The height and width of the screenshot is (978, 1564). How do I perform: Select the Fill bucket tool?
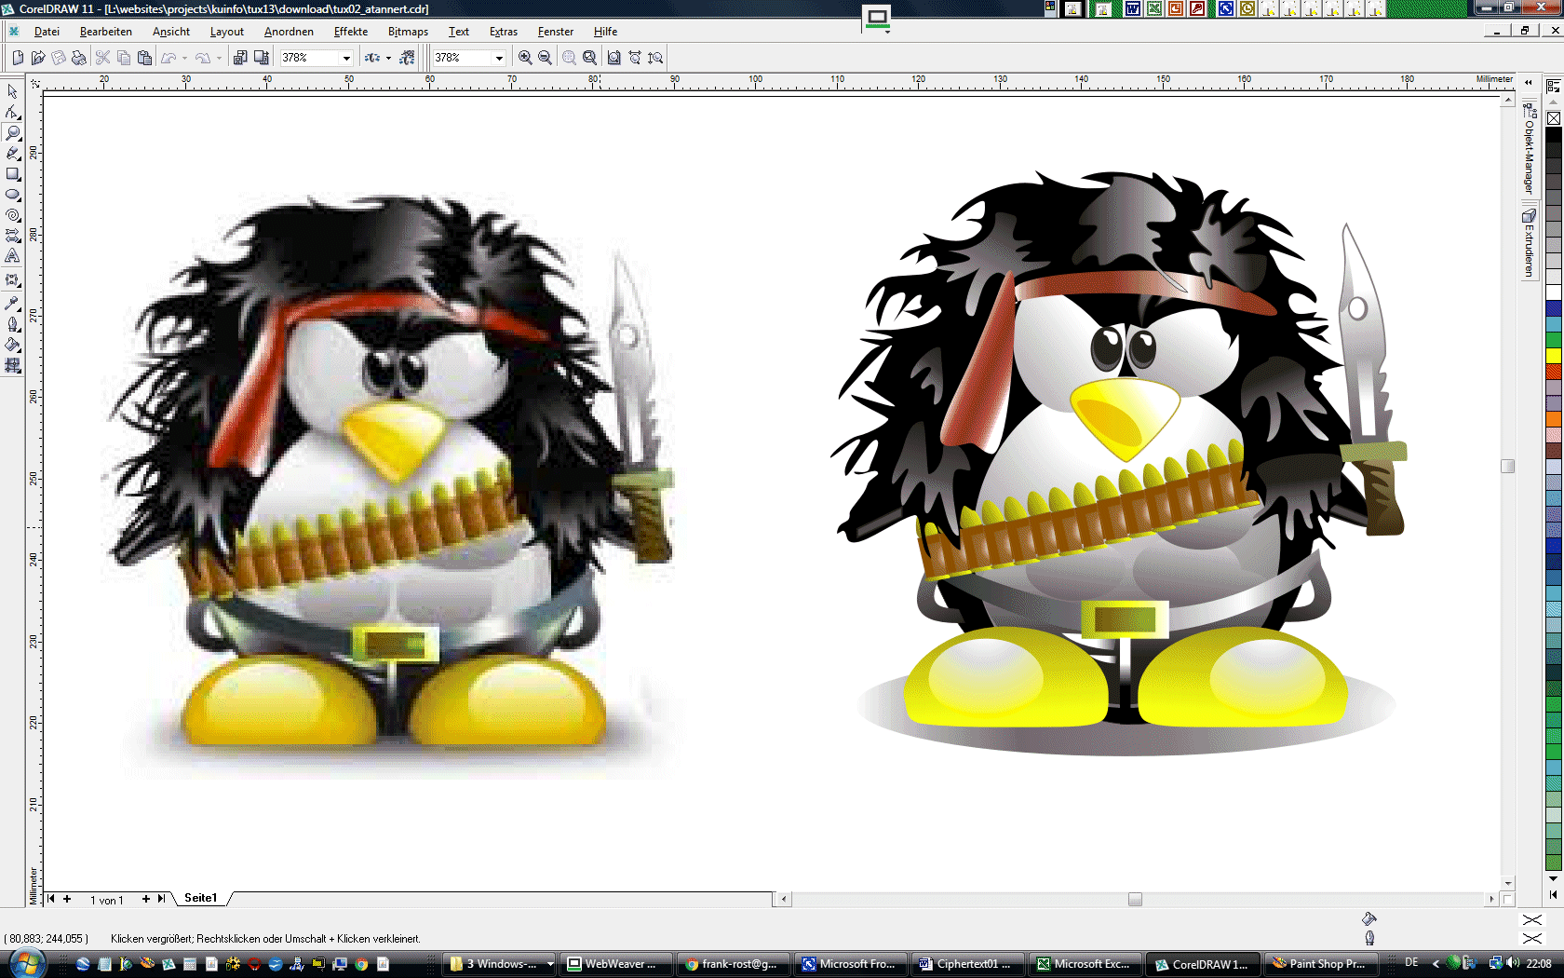click(x=12, y=345)
